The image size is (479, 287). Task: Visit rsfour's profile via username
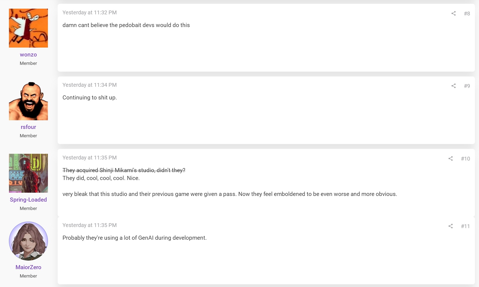point(28,127)
